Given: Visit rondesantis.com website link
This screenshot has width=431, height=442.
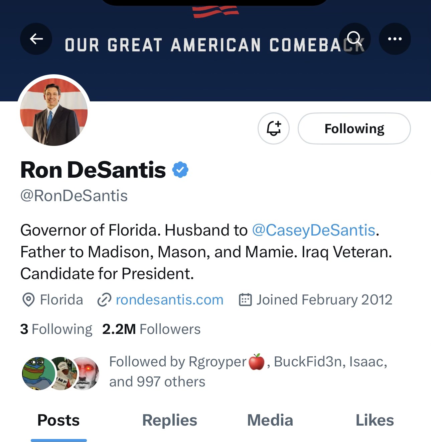Looking at the screenshot, I should coord(170,300).
